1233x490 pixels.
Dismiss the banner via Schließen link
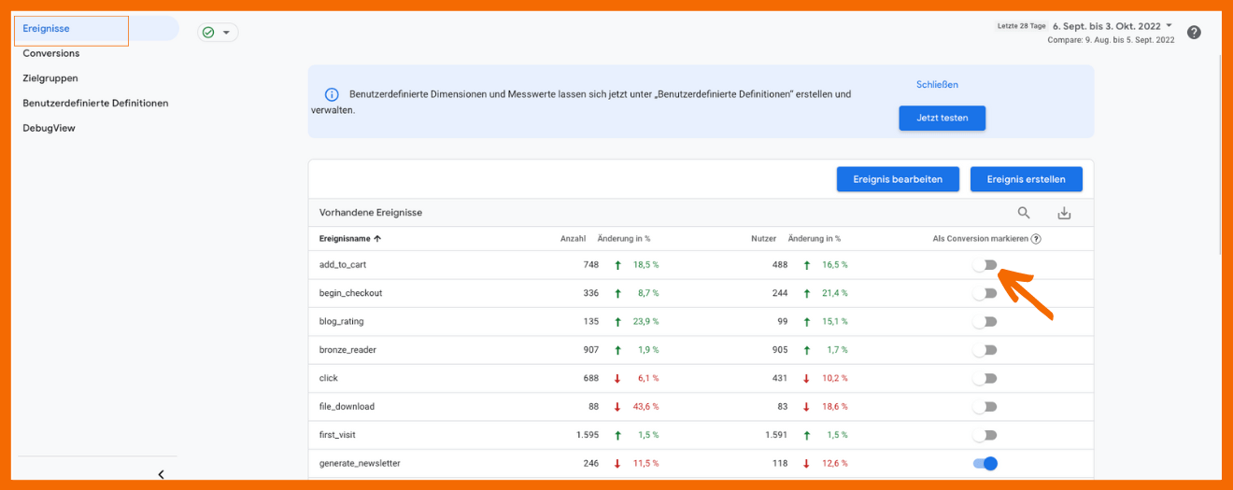tap(937, 84)
